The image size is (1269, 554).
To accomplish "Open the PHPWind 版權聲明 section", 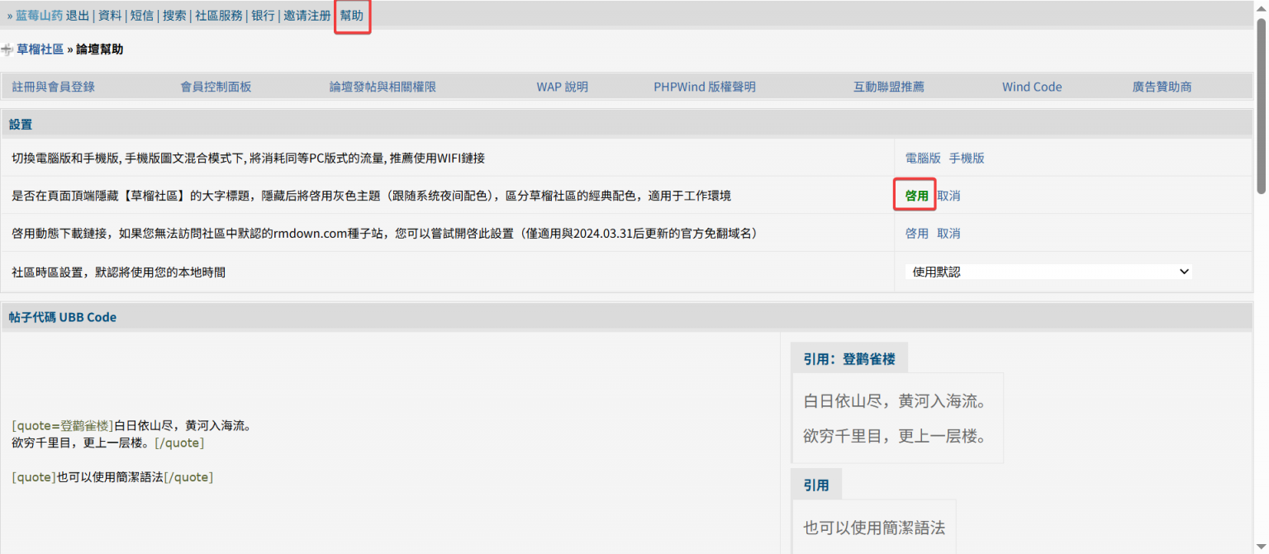I will (x=704, y=87).
